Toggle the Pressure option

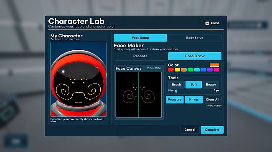point(175,100)
